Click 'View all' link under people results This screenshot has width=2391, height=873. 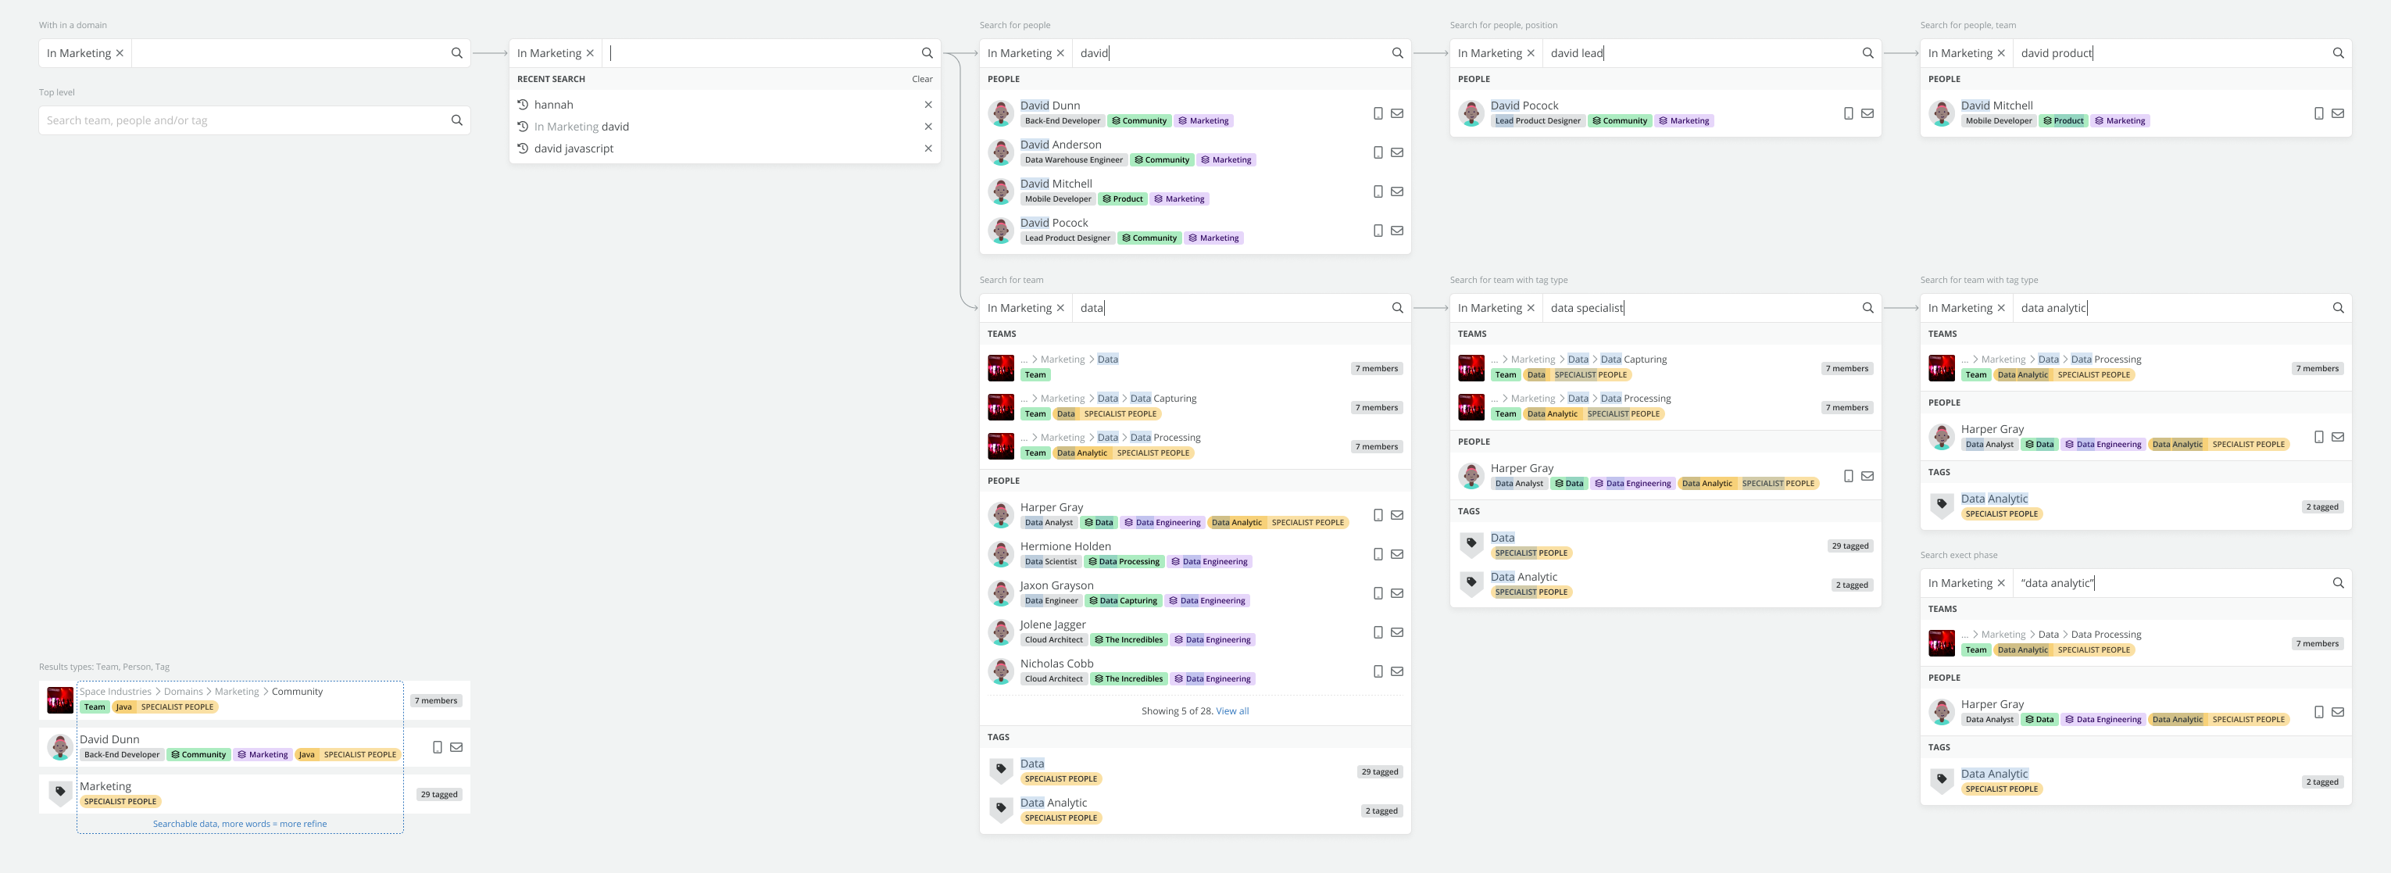pos(1231,711)
